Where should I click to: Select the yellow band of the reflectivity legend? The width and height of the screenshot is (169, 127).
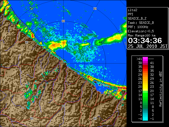[145, 87]
